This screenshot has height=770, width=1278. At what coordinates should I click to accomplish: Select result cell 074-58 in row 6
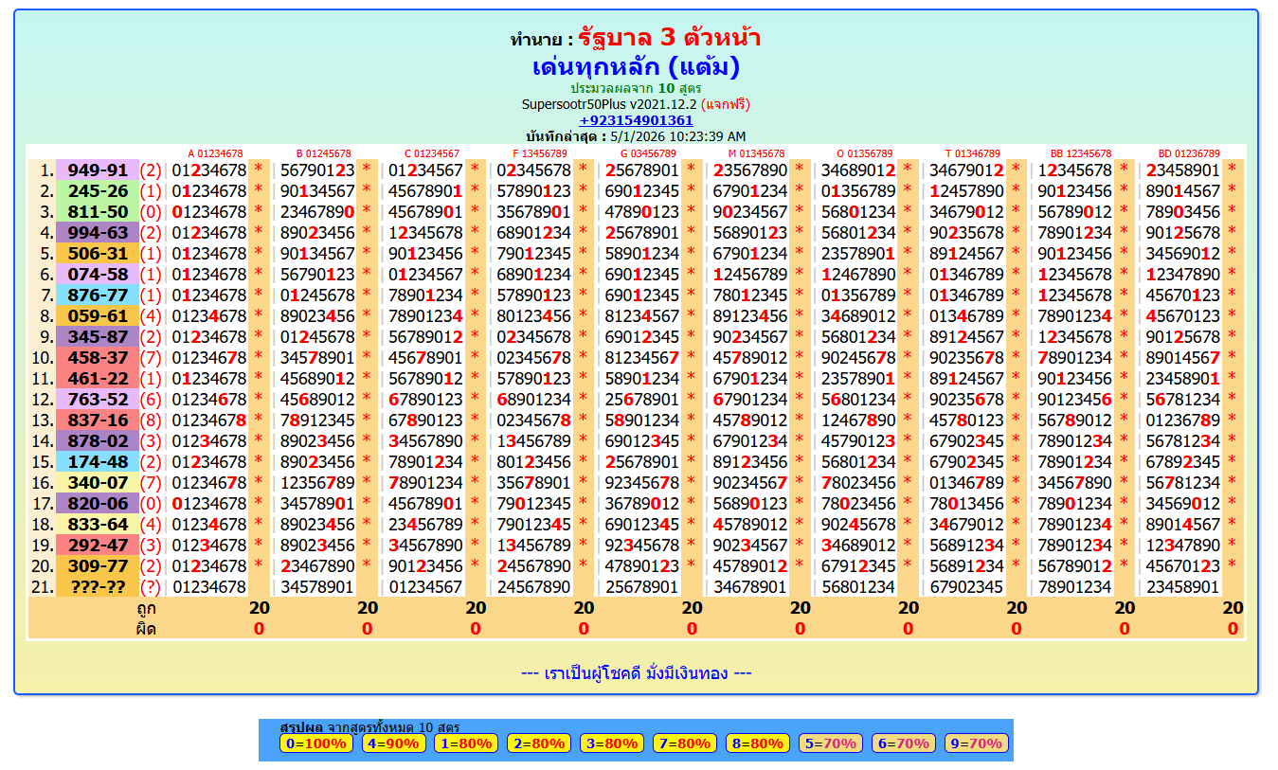click(x=98, y=275)
